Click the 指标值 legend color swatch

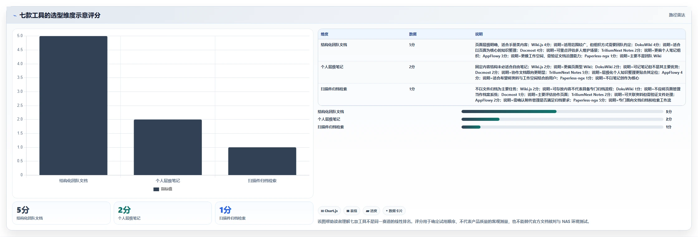tap(156, 189)
